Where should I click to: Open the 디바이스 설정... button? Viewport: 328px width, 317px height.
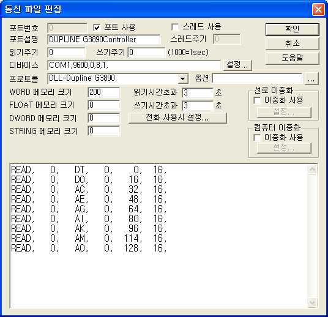[x=237, y=65]
